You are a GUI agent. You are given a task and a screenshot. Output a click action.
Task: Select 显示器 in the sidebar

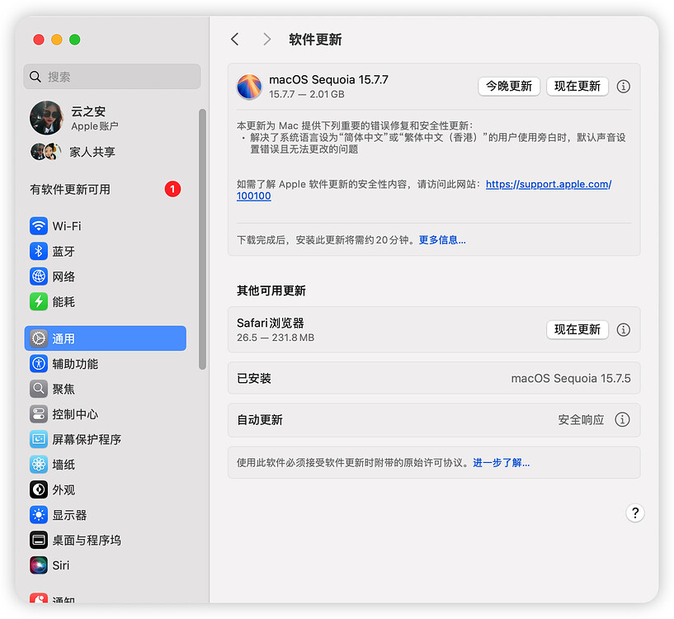point(106,515)
